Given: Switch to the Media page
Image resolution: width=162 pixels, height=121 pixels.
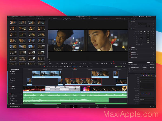Looking at the screenshot, I should click(58, 106).
